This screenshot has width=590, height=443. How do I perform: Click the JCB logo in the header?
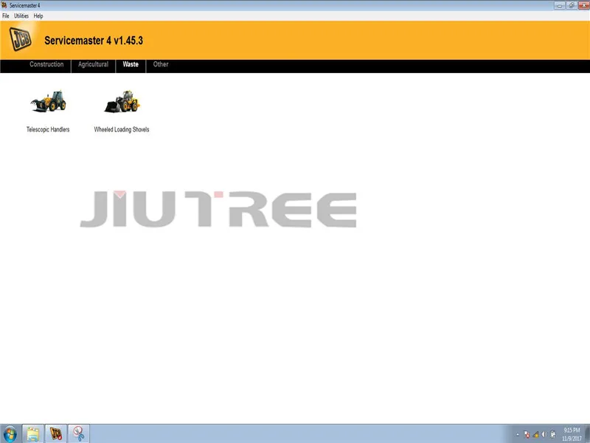pos(21,39)
